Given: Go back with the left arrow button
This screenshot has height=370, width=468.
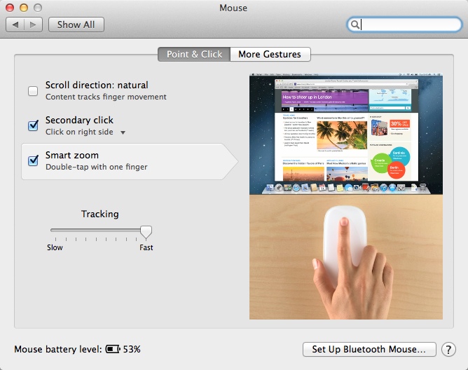Looking at the screenshot, I should pyautogui.click(x=15, y=25).
